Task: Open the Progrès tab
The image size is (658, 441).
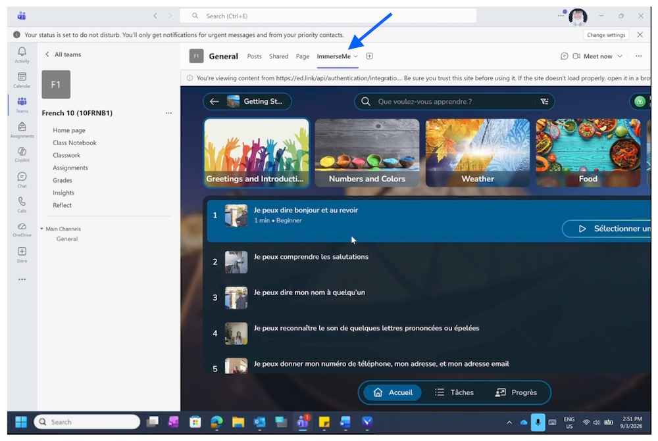Action: (517, 392)
